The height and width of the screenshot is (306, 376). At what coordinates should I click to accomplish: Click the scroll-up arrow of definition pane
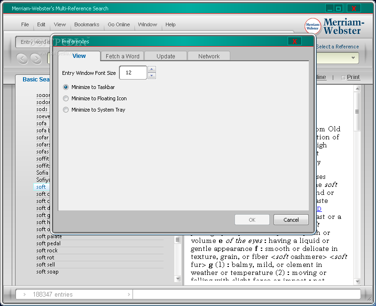[x=357, y=89]
